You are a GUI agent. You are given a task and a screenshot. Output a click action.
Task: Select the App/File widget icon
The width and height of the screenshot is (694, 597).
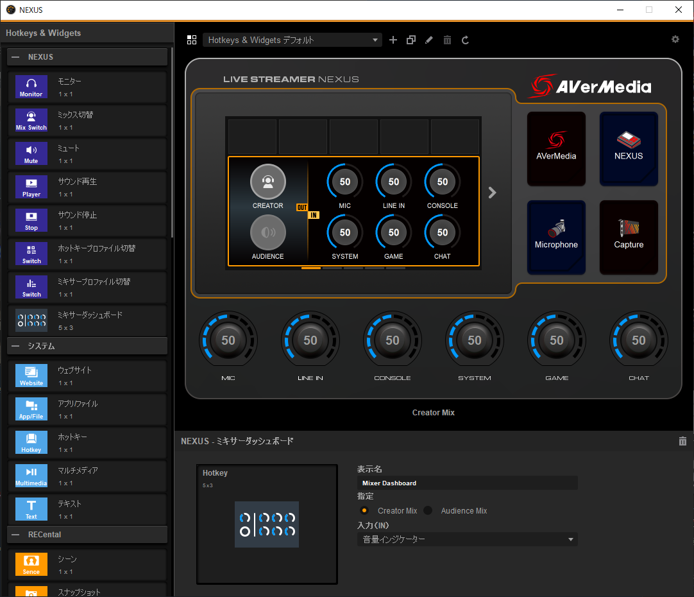[x=31, y=409]
